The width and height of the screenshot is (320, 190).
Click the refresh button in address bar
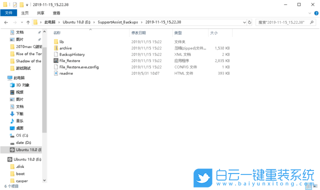[249, 22]
